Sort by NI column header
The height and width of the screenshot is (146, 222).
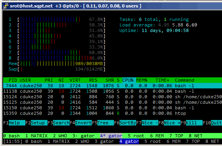(x=61, y=80)
